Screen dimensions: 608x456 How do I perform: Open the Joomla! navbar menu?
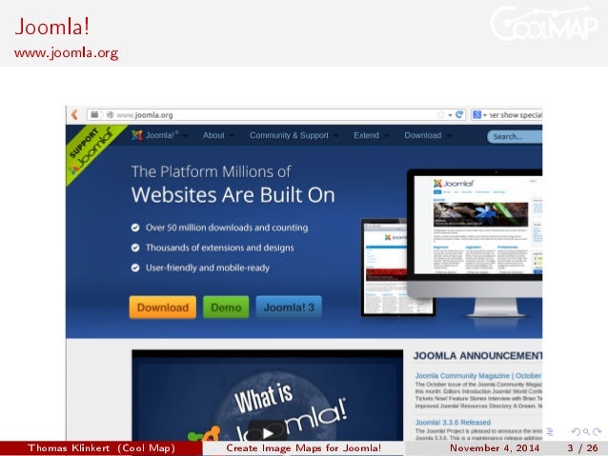(x=162, y=135)
